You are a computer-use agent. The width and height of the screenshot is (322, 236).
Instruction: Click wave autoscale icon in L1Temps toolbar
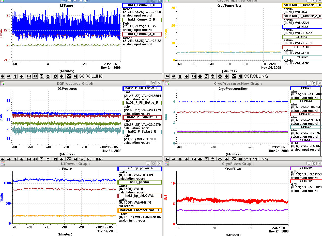[x=69, y=76]
